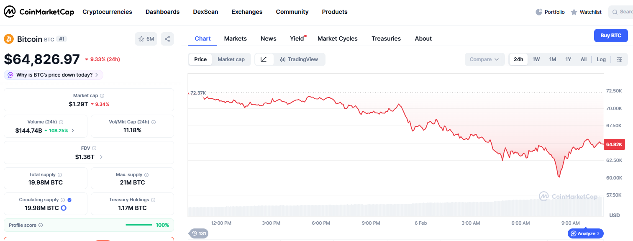Click the Buy BTC button

(610, 36)
